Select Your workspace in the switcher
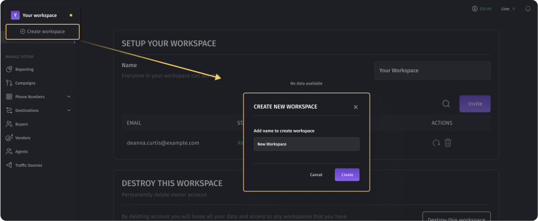This screenshot has height=221, width=538. click(x=40, y=15)
